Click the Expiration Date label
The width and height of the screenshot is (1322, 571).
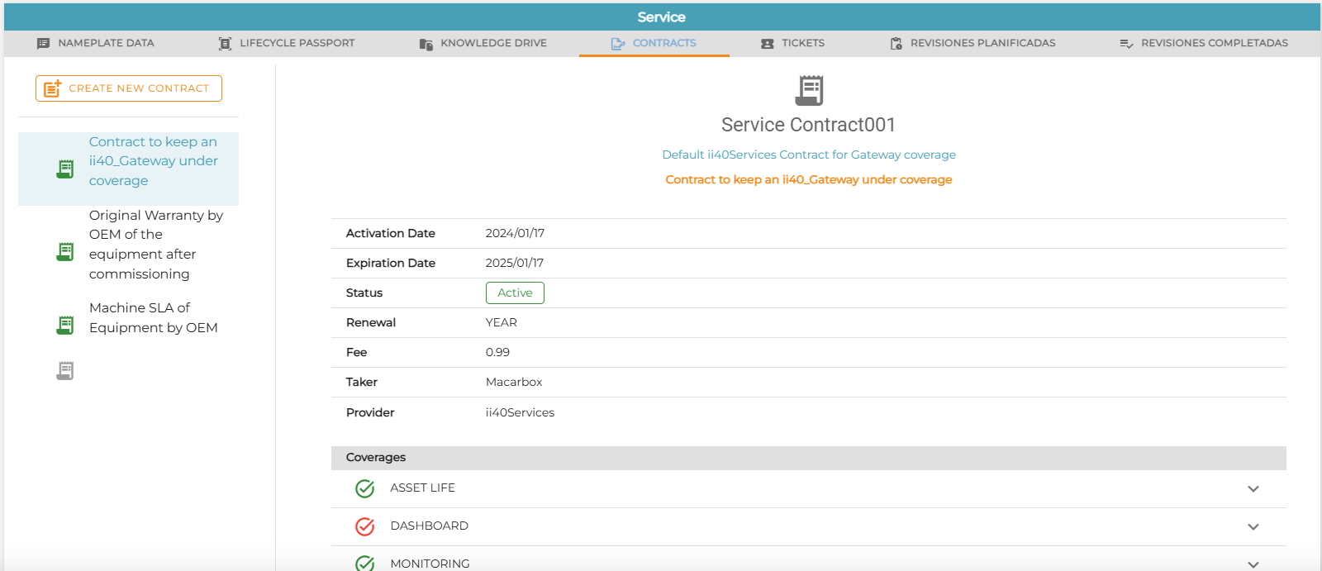pyautogui.click(x=390, y=263)
